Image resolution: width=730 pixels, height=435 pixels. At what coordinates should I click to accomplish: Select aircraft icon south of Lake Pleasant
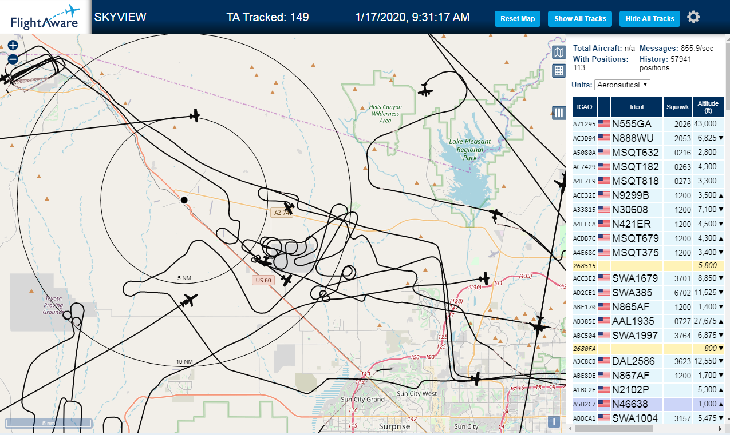(x=496, y=214)
